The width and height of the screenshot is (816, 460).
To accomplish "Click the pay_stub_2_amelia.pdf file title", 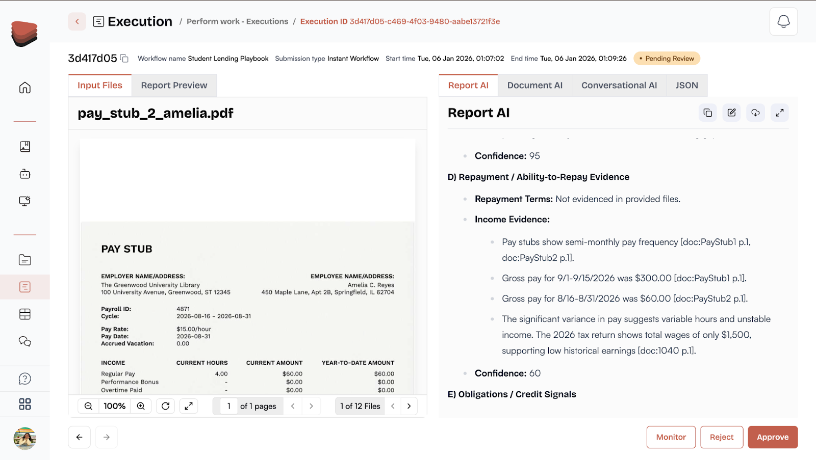I will [156, 113].
